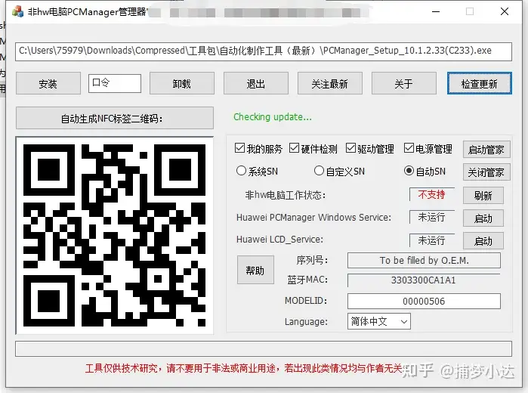This screenshot has height=393, width=528.
Task: Click the installer path text field
Action: point(264,51)
